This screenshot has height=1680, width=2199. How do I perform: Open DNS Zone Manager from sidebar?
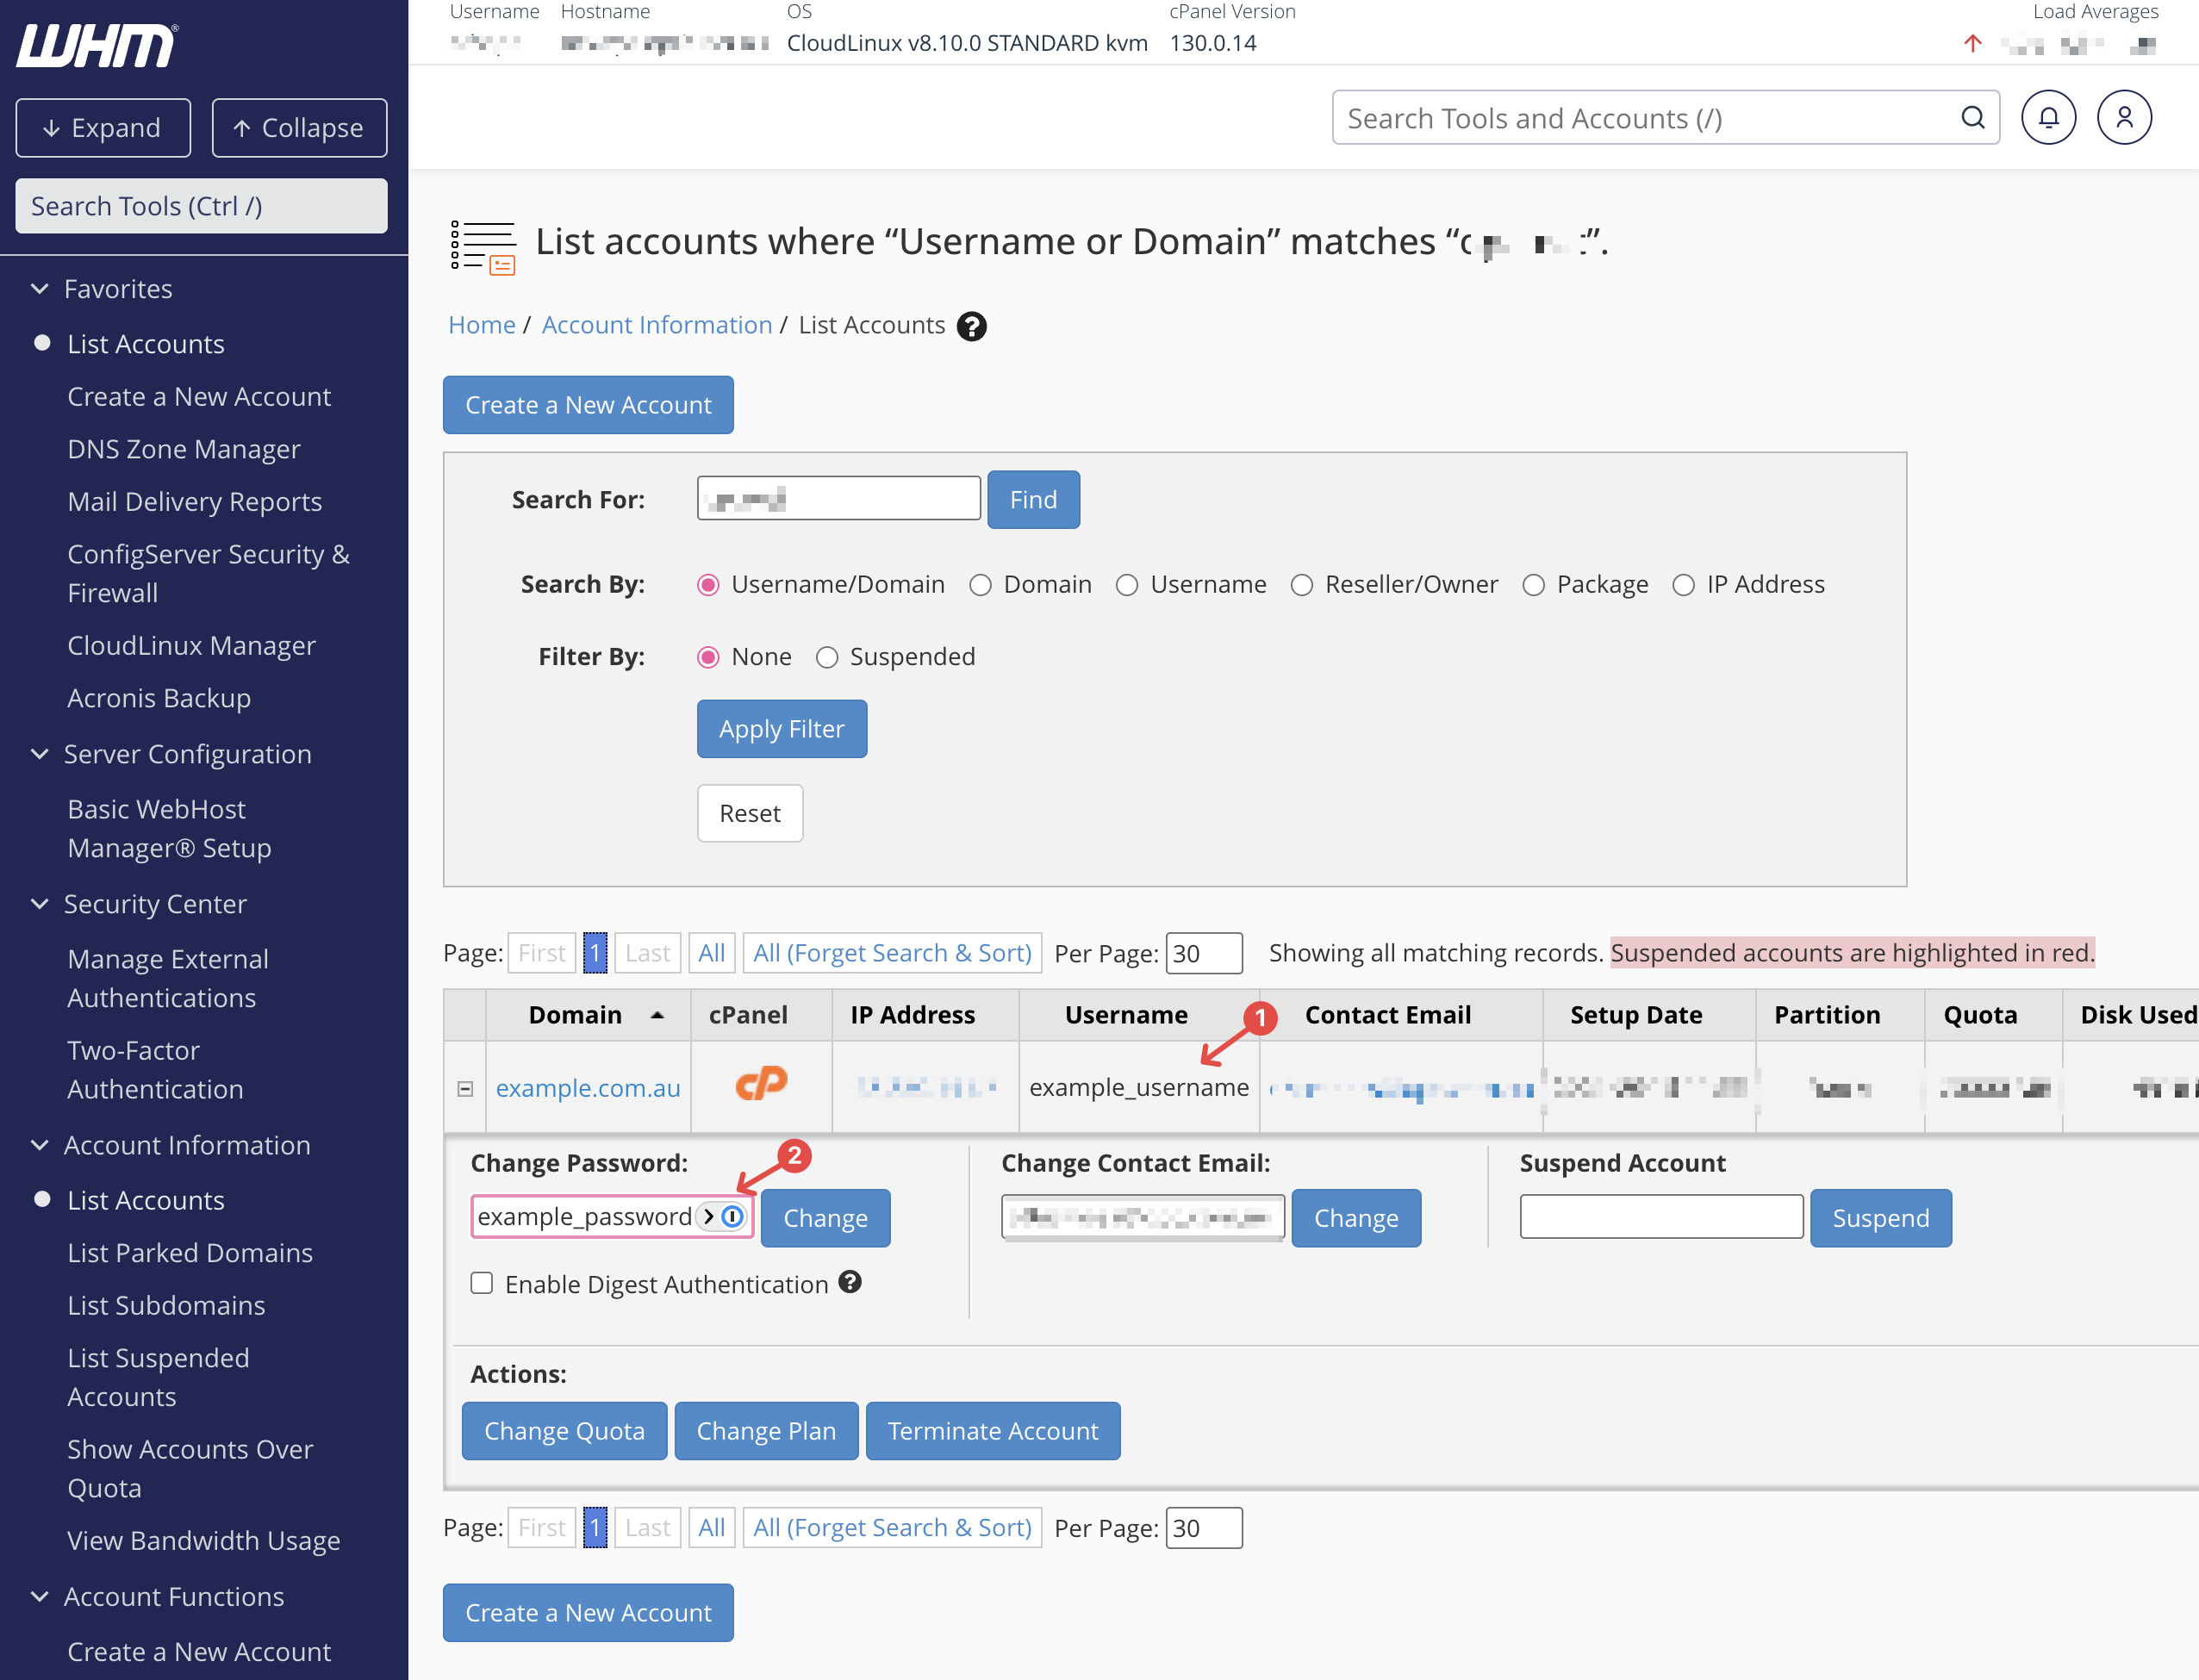(184, 449)
